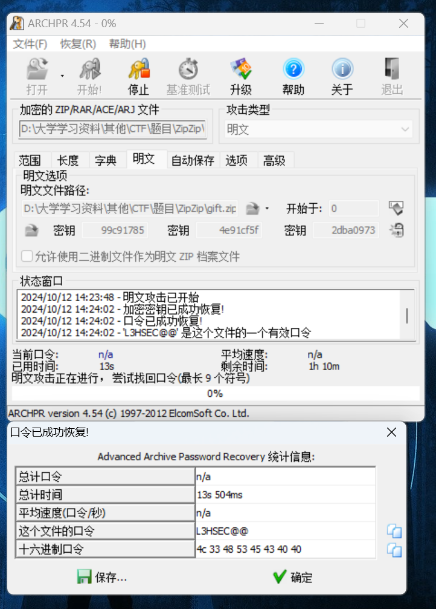The width and height of the screenshot is (436, 609).
Task: Open the Upgrade (升级) toolbar icon
Action: pos(240,70)
